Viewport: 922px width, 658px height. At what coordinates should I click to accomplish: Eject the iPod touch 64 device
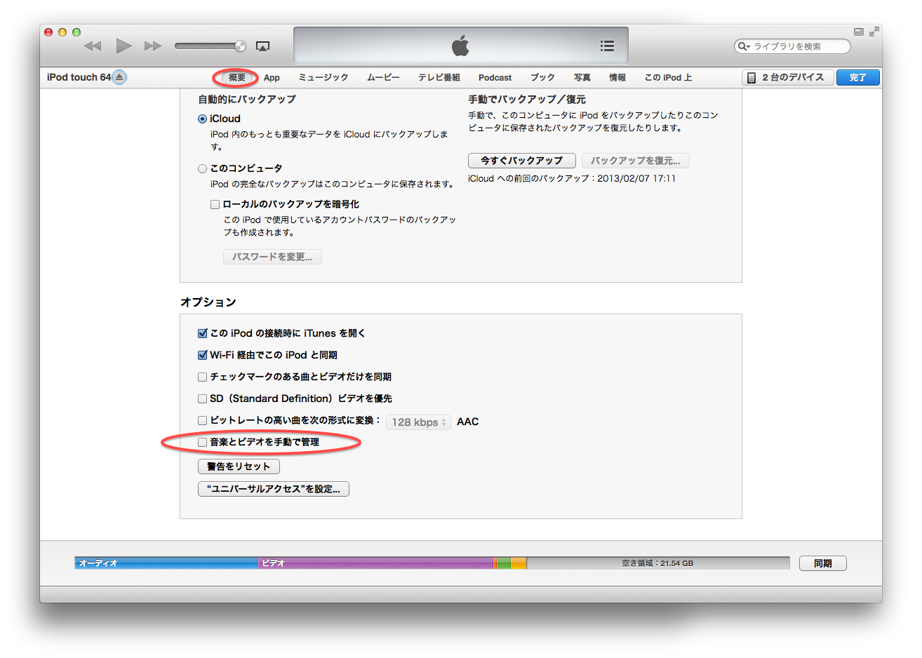pyautogui.click(x=120, y=77)
